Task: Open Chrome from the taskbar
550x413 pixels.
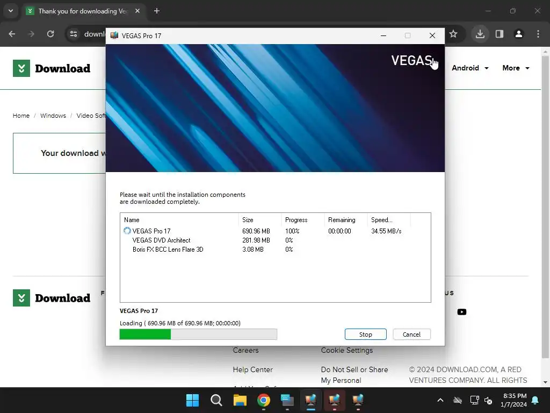Action: pos(263,400)
